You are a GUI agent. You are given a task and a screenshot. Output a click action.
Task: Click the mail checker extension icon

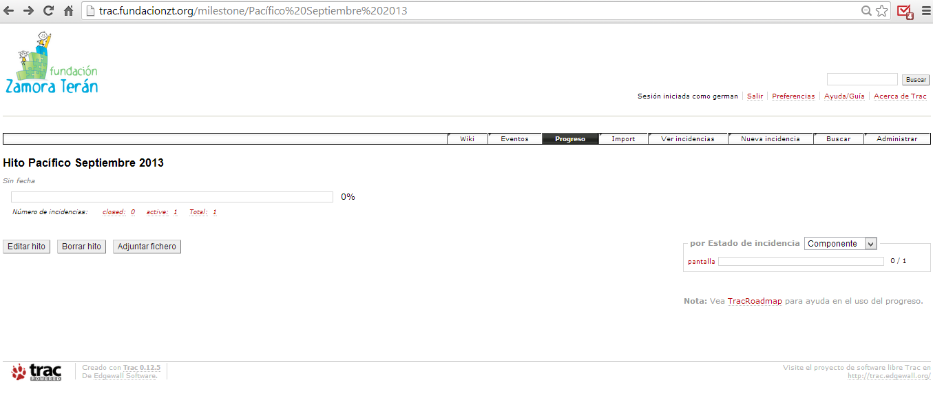(905, 12)
